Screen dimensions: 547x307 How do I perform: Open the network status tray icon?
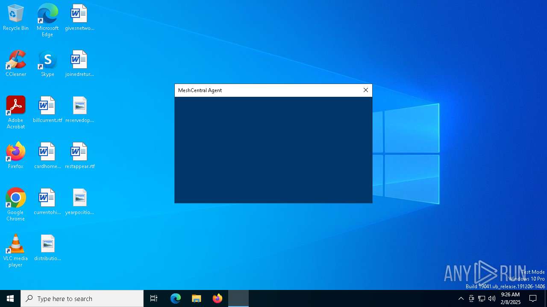[x=482, y=298]
